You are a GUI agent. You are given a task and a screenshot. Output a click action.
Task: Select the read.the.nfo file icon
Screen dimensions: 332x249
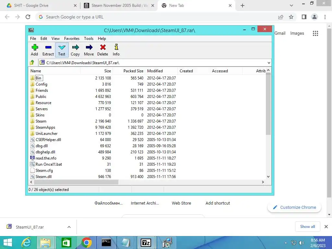32,158
